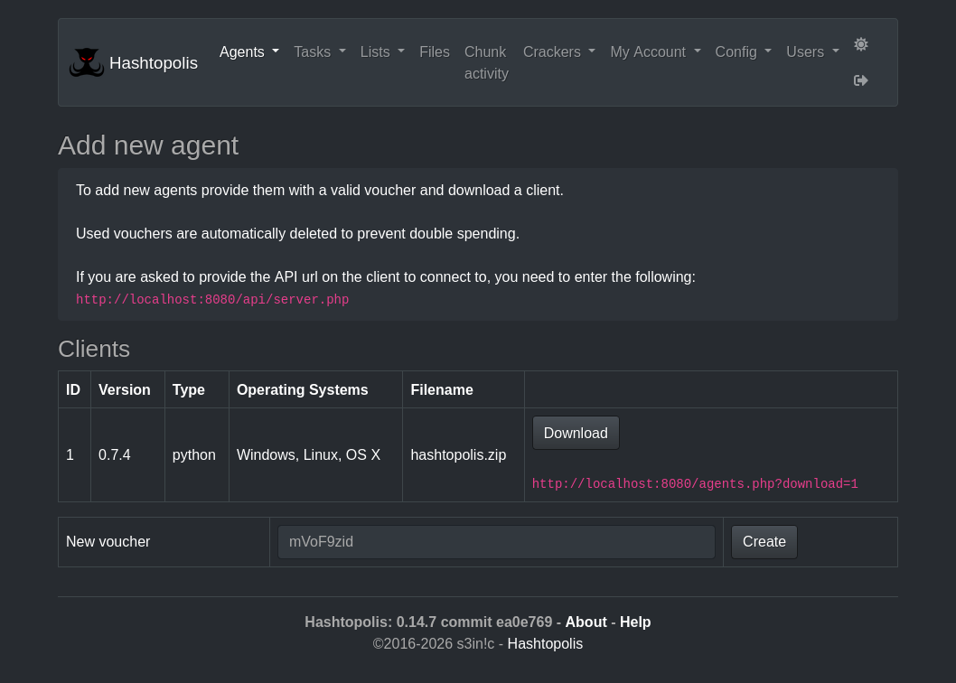956x683 pixels.
Task: Create a new voucher
Action: (x=764, y=541)
